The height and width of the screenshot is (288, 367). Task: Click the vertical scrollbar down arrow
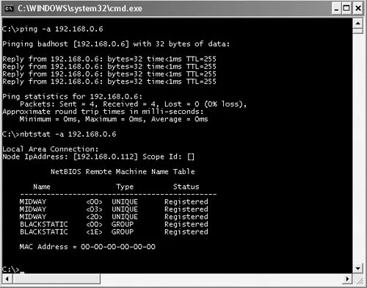click(x=358, y=268)
